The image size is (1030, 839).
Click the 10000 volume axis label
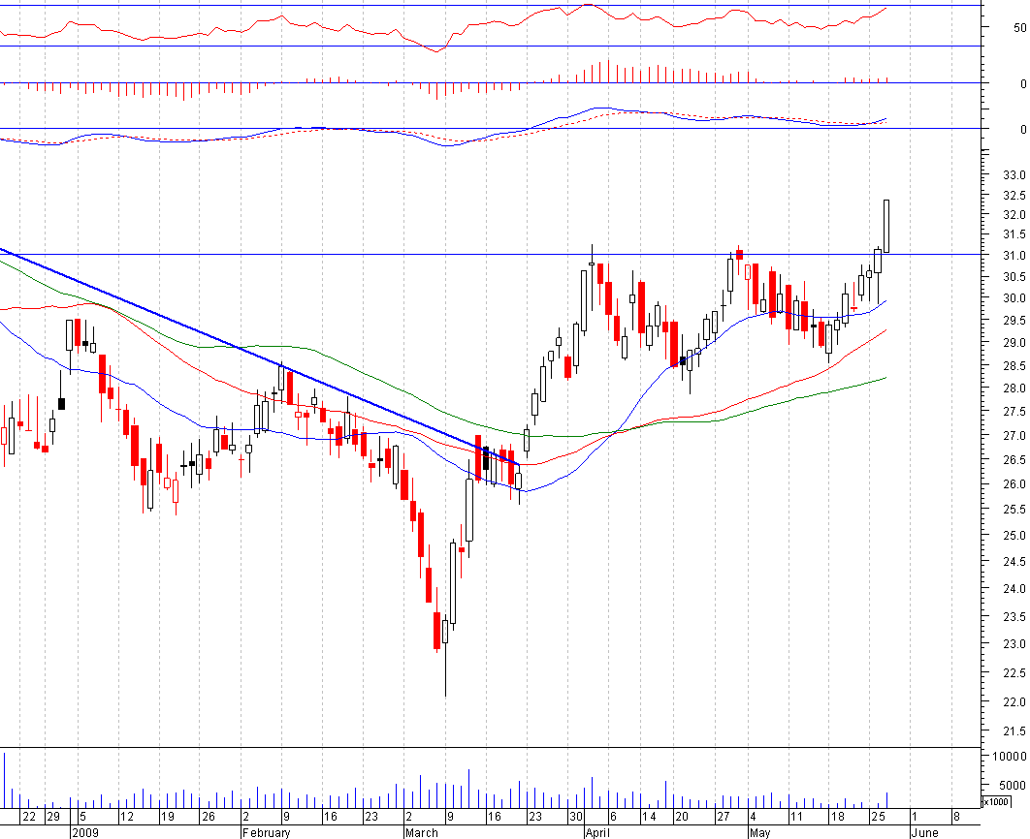tap(1010, 756)
